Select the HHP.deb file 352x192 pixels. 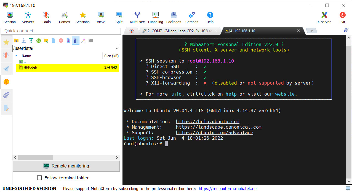(x=68, y=67)
